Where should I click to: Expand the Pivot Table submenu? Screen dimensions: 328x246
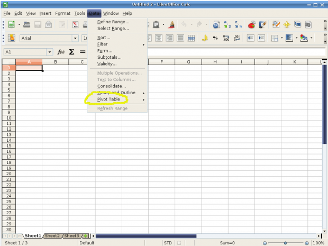(117, 99)
